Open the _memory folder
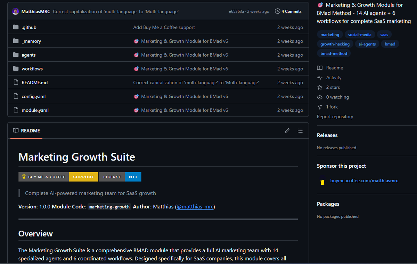417x264 pixels. (31, 41)
